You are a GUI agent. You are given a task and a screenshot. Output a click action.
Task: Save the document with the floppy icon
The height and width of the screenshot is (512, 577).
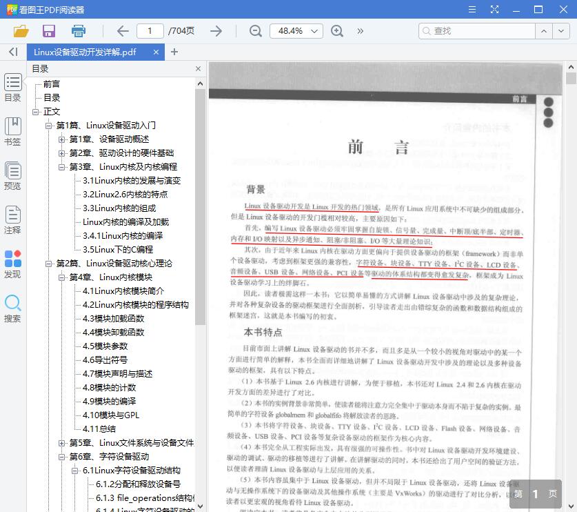click(48, 31)
